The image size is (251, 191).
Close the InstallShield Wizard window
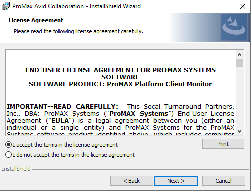[x=243, y=6]
